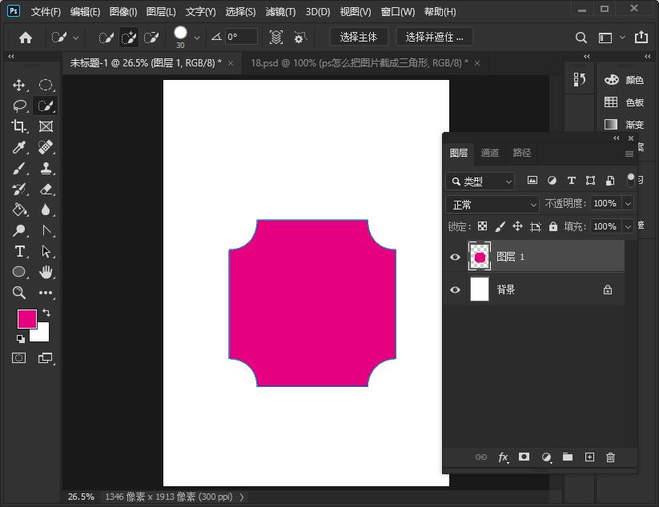Hide the 背景 layer eye icon

coord(455,289)
